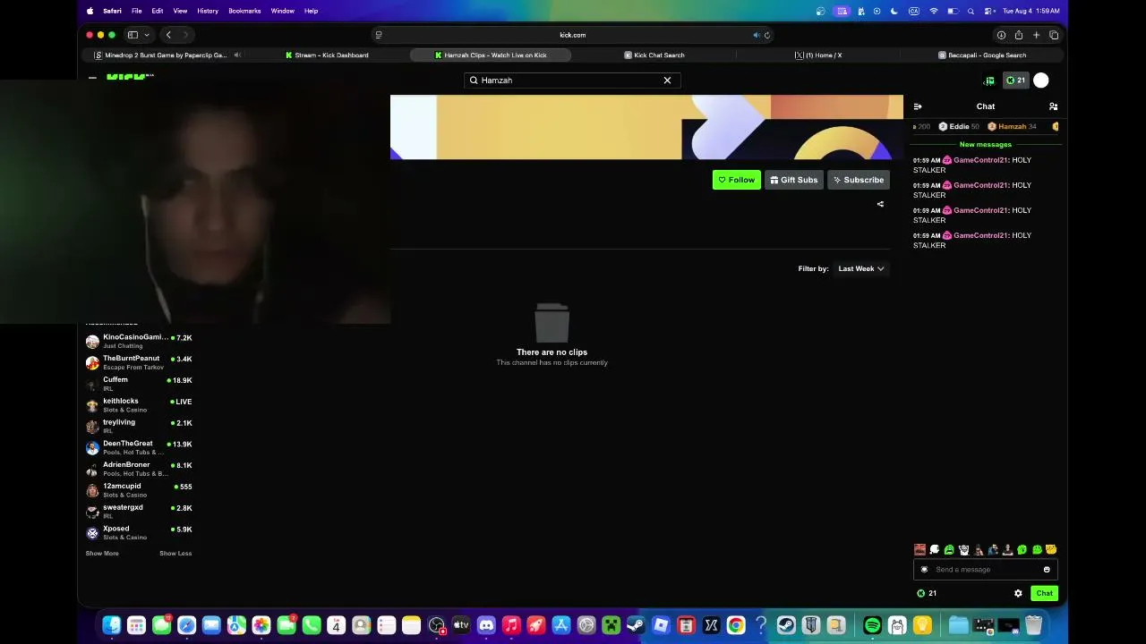Open Xposed channel in sidebar
This screenshot has width=1146, height=644.
139,532
